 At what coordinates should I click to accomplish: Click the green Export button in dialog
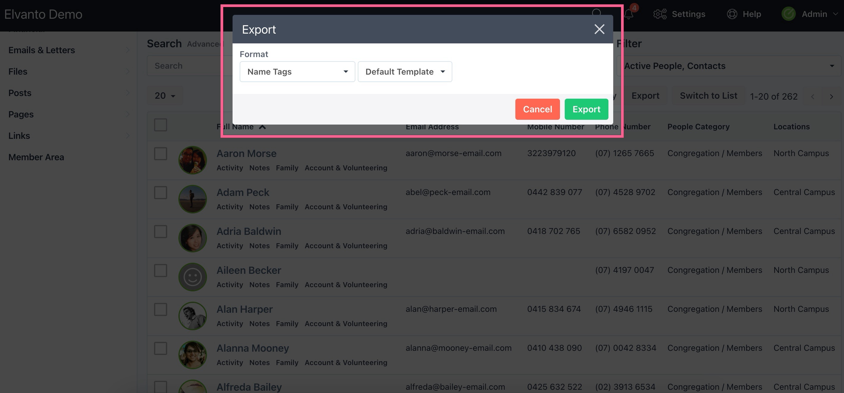(586, 109)
